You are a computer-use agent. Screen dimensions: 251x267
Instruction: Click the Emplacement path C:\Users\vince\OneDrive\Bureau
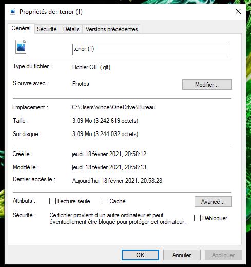click(x=113, y=107)
